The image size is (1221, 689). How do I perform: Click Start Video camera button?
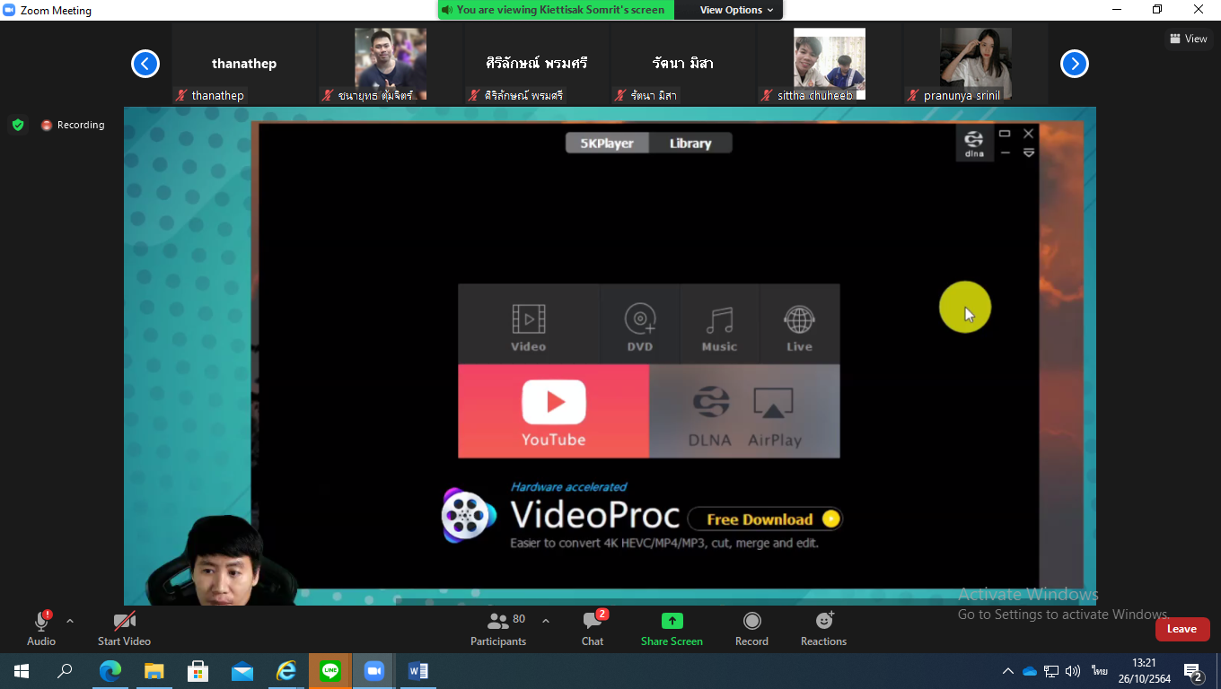click(124, 628)
